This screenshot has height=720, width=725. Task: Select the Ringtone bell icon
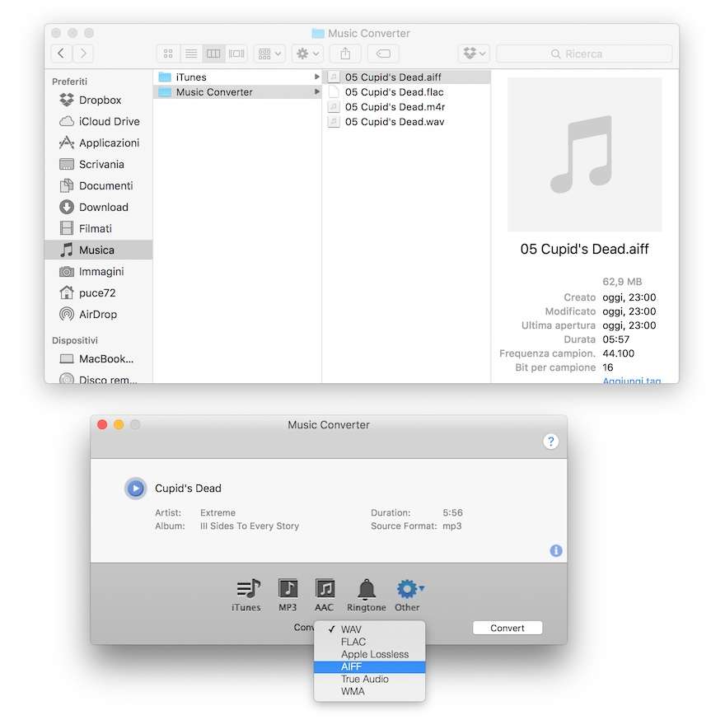[x=366, y=595]
